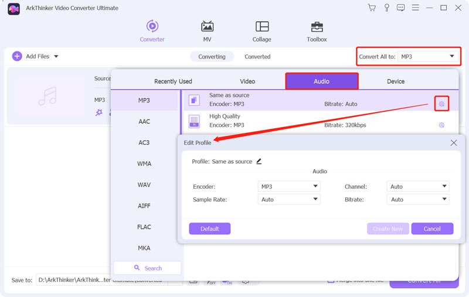This screenshot has height=297, width=469.
Task: Click the pencil to rename profile
Action: [259, 161]
